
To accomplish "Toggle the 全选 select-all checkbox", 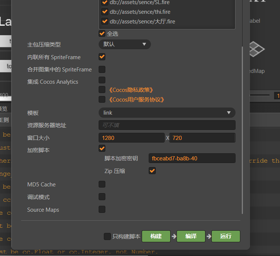I will [102, 34].
